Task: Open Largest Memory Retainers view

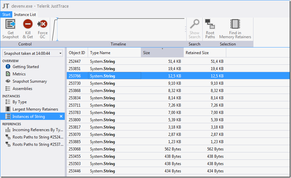Action: point(35,109)
